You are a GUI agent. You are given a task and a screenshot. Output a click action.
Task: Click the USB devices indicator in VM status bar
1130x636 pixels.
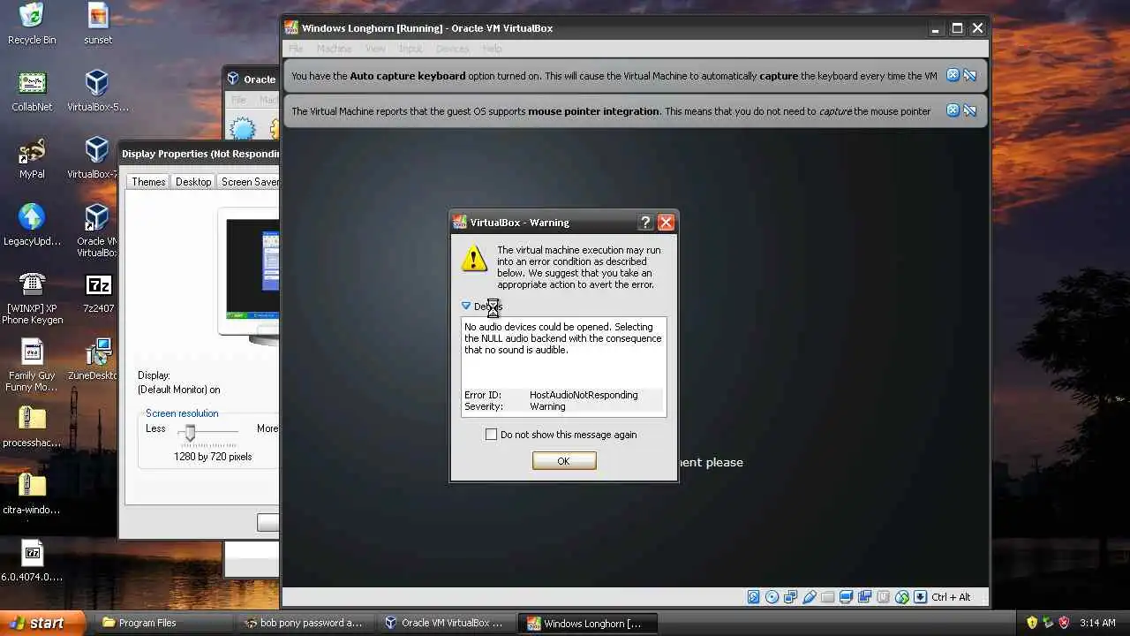click(x=809, y=597)
